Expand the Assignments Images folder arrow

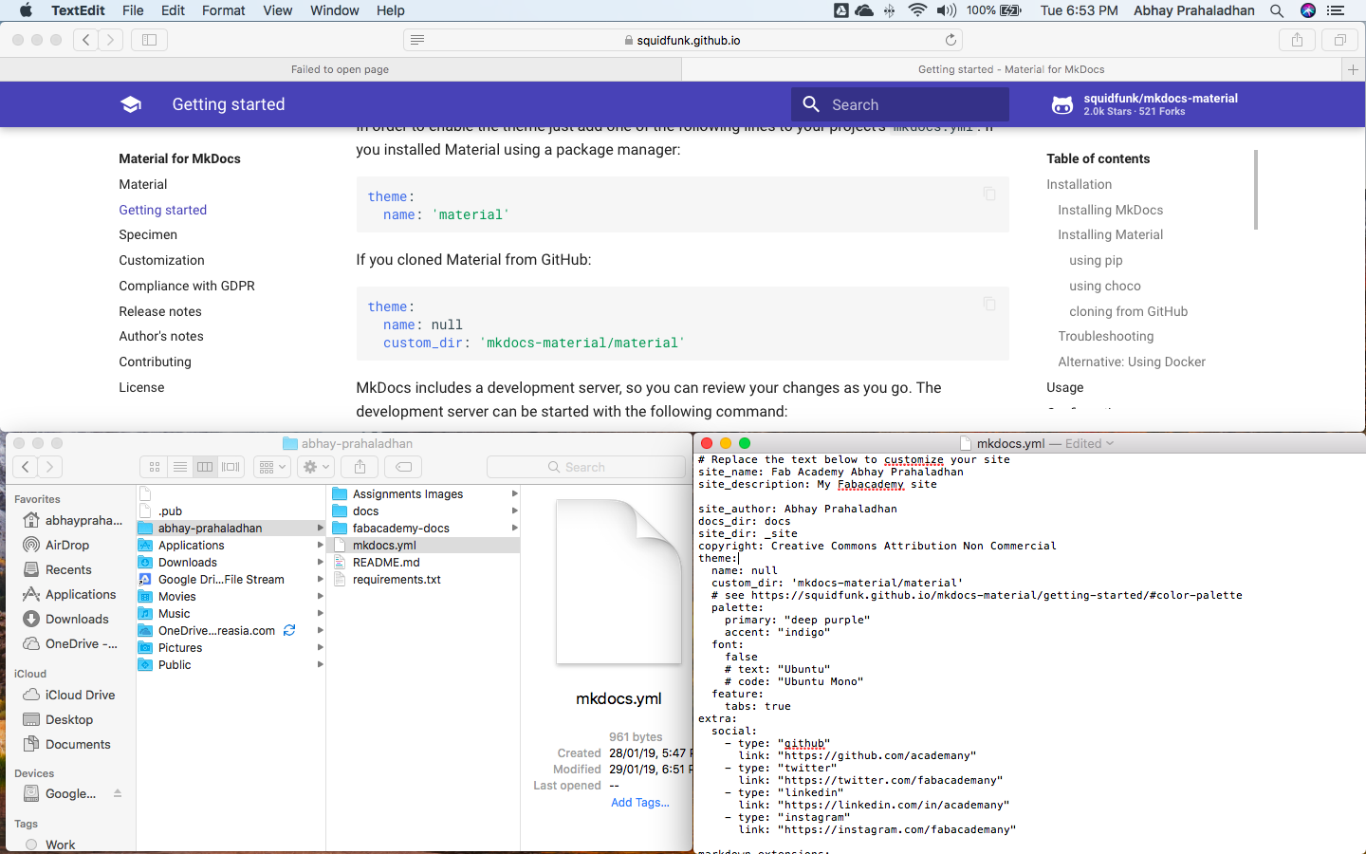[515, 493]
